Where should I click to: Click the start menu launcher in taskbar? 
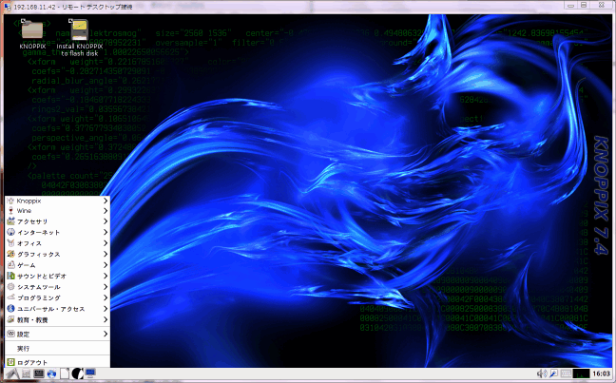click(12, 373)
